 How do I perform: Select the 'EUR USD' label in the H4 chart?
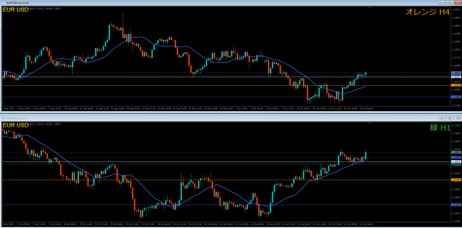pyautogui.click(x=17, y=10)
